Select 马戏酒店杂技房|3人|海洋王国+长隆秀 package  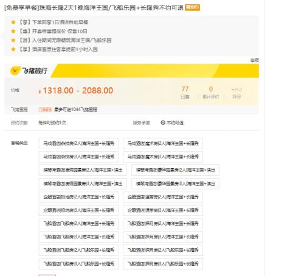[x=78, y=157]
